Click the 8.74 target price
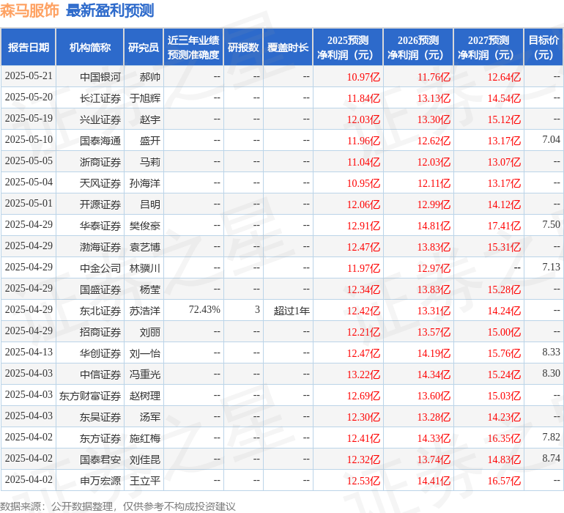This screenshot has width=564, height=513. pyautogui.click(x=551, y=458)
